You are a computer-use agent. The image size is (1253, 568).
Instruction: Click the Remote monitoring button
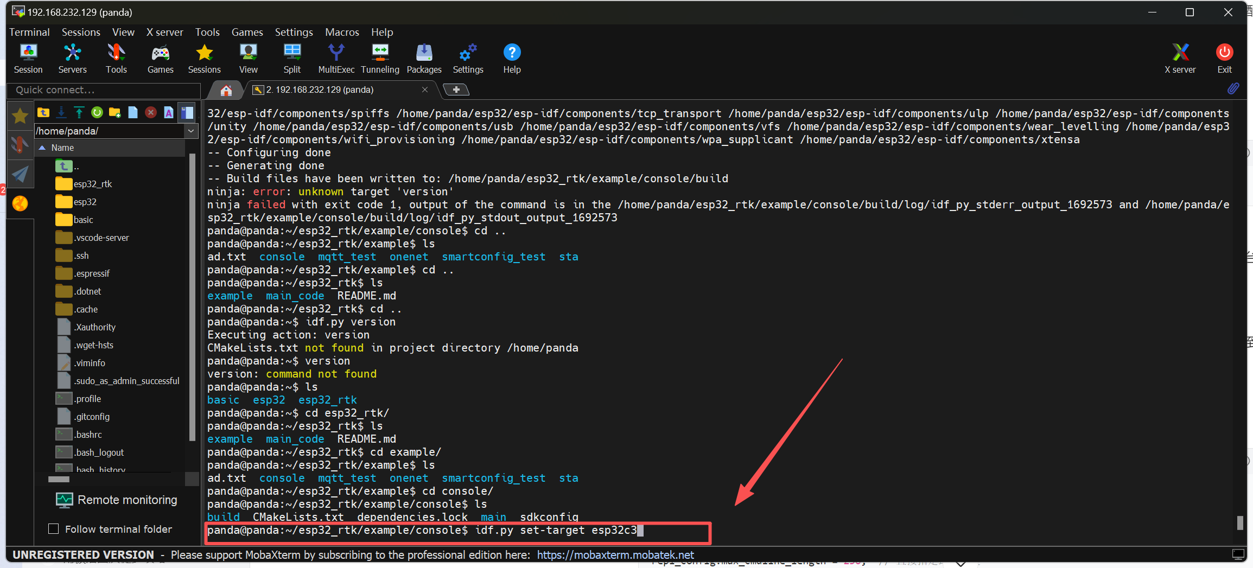coord(116,500)
